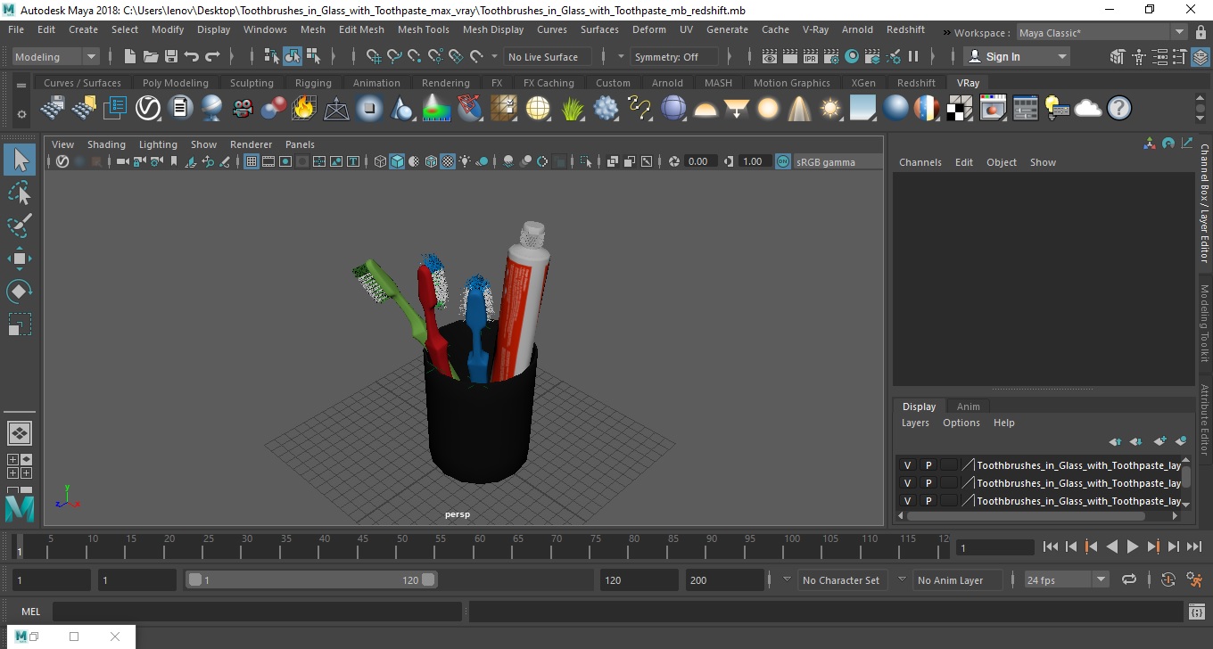Click snap to grids magnet icon
Screen dimensions: 1213x649
pos(373,56)
